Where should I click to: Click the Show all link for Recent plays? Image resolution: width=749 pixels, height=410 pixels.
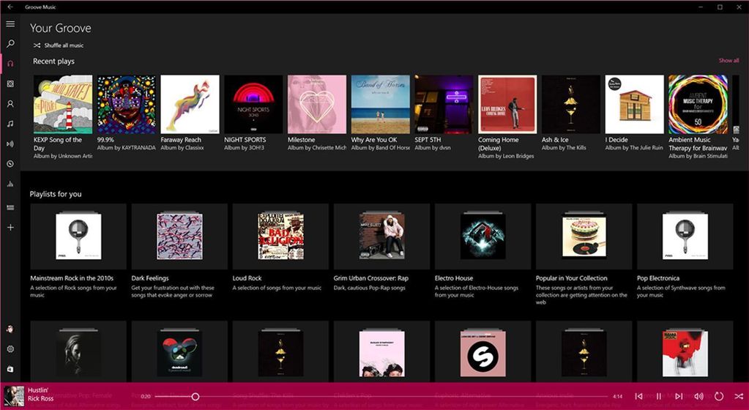tap(728, 61)
